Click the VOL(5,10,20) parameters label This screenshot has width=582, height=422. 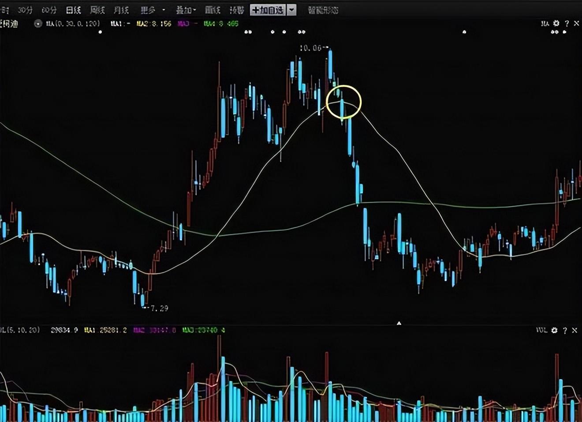pyautogui.click(x=20, y=330)
